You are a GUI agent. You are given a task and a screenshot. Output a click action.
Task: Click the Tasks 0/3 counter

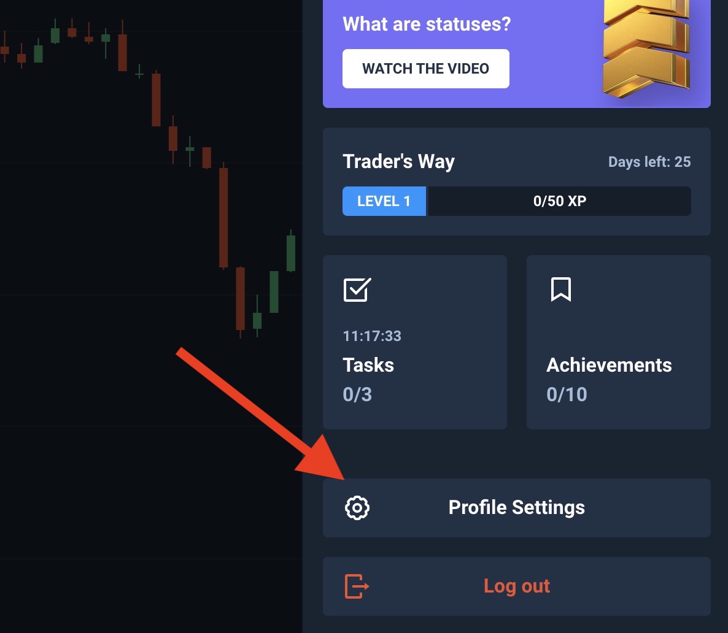[357, 394]
